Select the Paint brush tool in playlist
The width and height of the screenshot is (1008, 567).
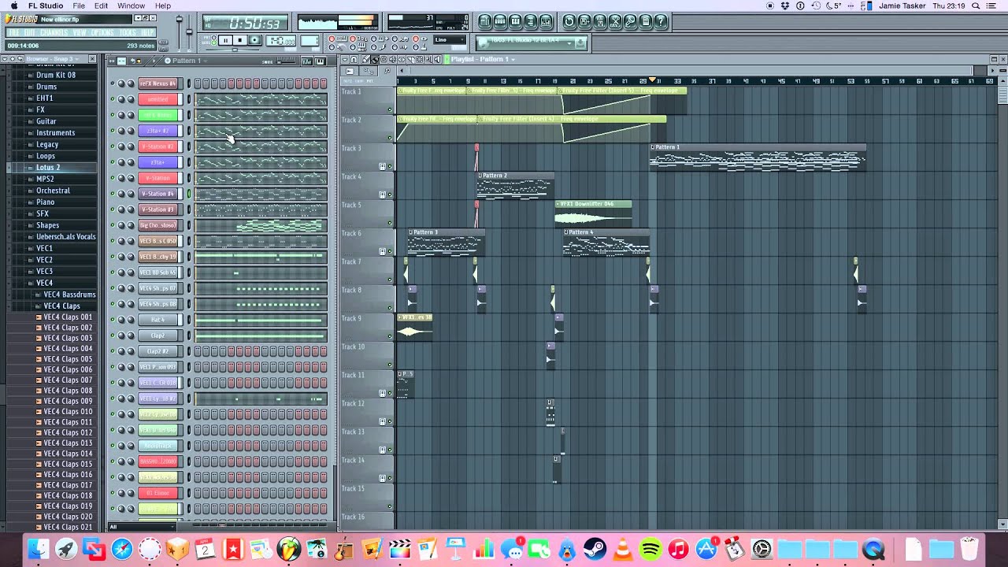(375, 59)
